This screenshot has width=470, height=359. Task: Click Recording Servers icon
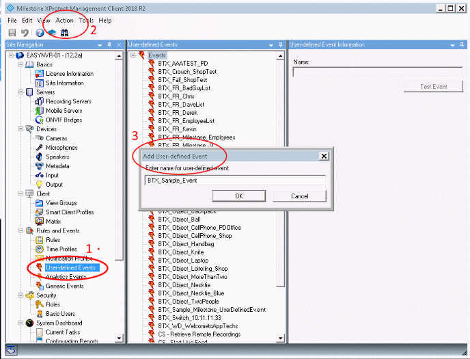pyautogui.click(x=39, y=102)
